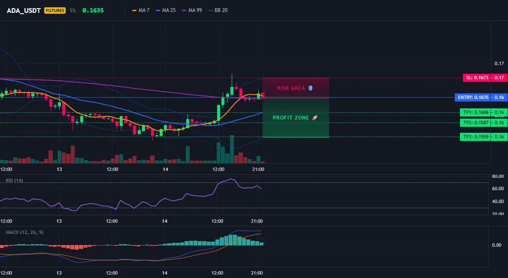Click the MA 99 purple color marker

[x=184, y=10]
